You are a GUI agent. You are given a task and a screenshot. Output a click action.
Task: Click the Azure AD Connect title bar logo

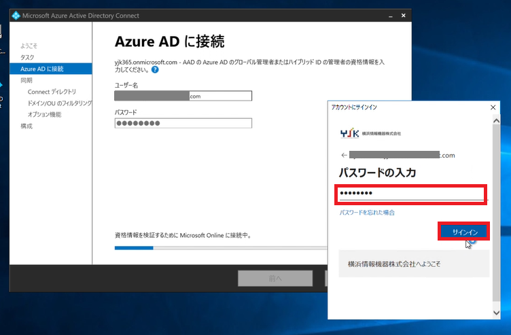tap(16, 16)
